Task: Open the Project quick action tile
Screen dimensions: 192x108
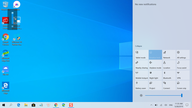Action: click(155, 85)
